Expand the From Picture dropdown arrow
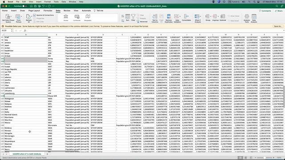The image size is (285, 160). [21, 16]
